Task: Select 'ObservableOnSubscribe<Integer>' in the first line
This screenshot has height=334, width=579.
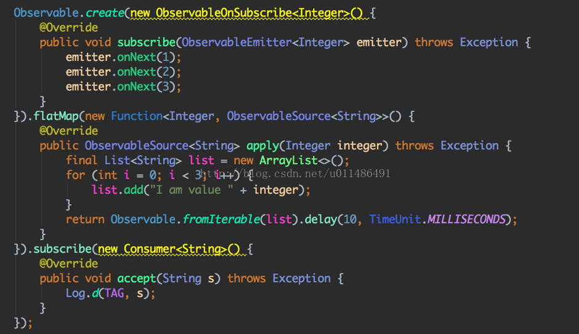Action: (x=253, y=13)
